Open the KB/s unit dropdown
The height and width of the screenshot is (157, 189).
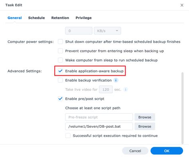click(107, 31)
